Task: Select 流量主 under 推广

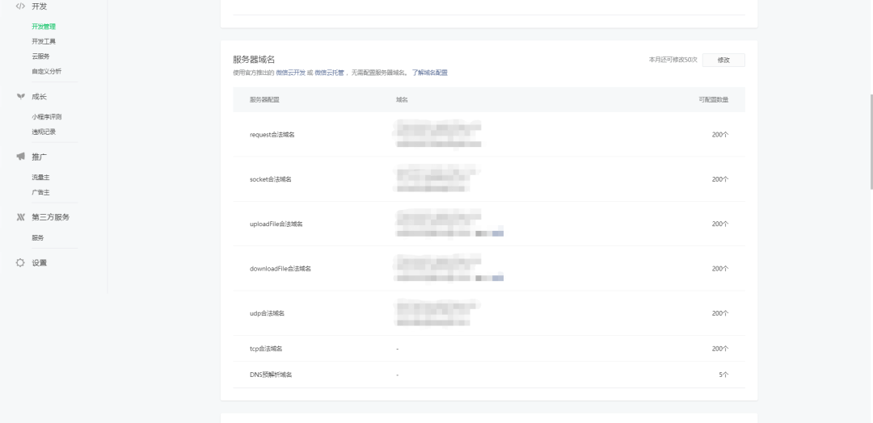Action: [x=40, y=177]
